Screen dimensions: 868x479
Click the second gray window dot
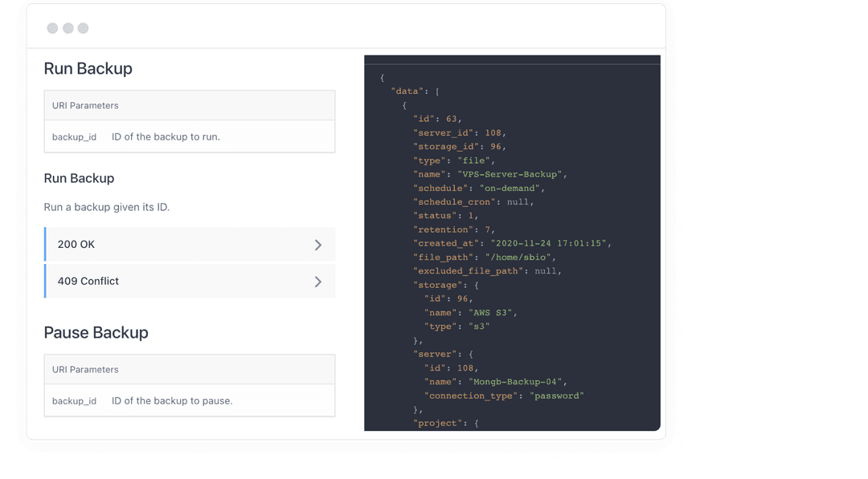point(68,28)
